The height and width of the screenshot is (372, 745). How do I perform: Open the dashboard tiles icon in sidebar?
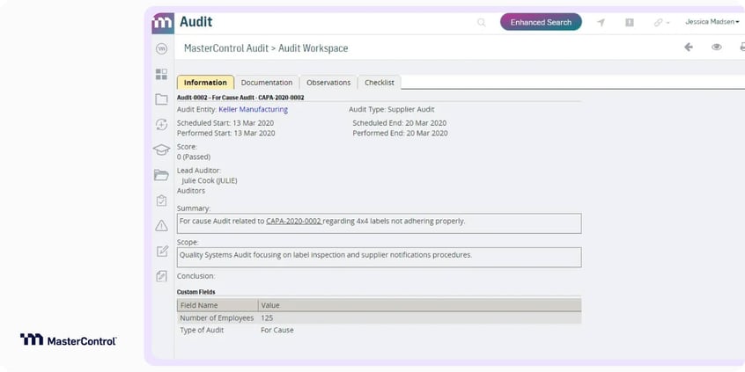point(161,74)
